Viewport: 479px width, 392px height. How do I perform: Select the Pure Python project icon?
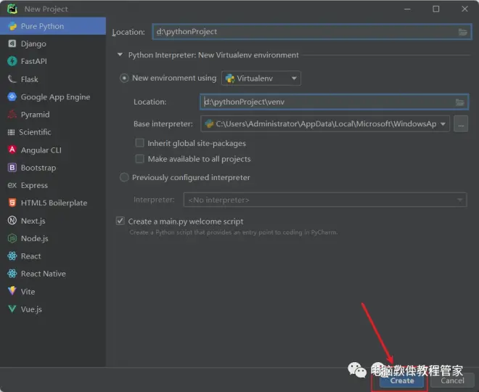(x=12, y=26)
